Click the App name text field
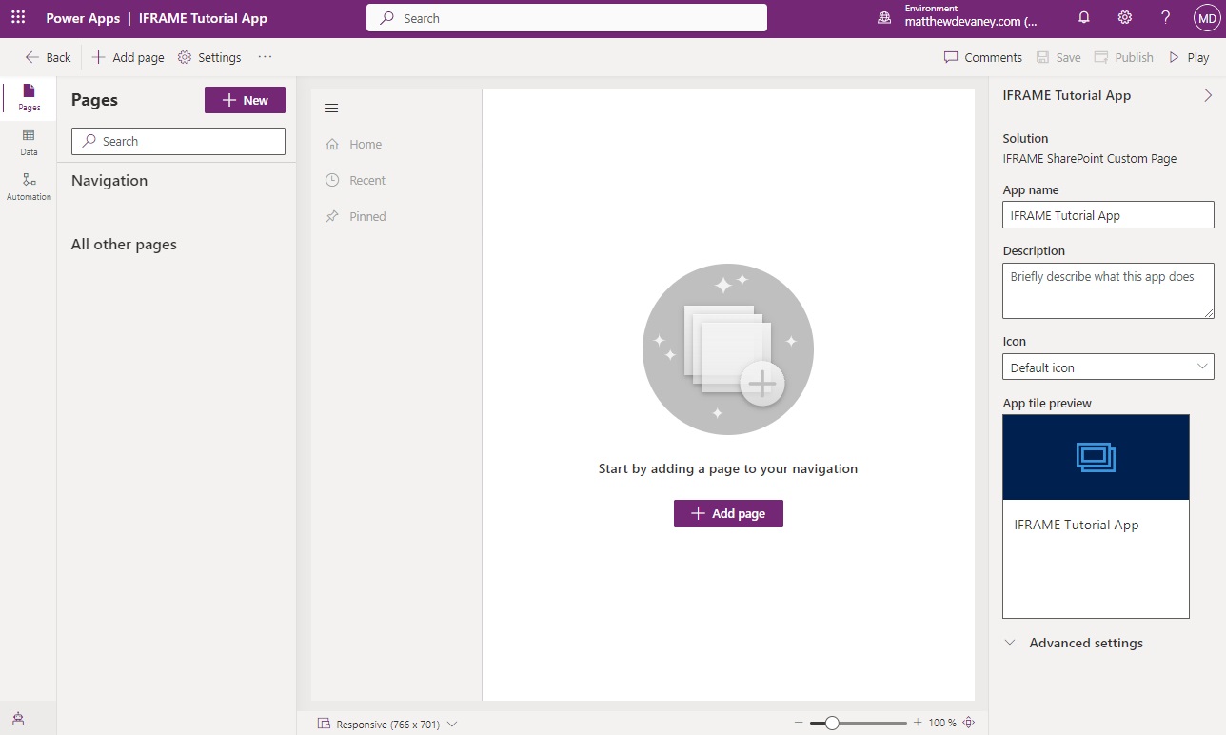This screenshot has height=735, width=1226. 1108,215
